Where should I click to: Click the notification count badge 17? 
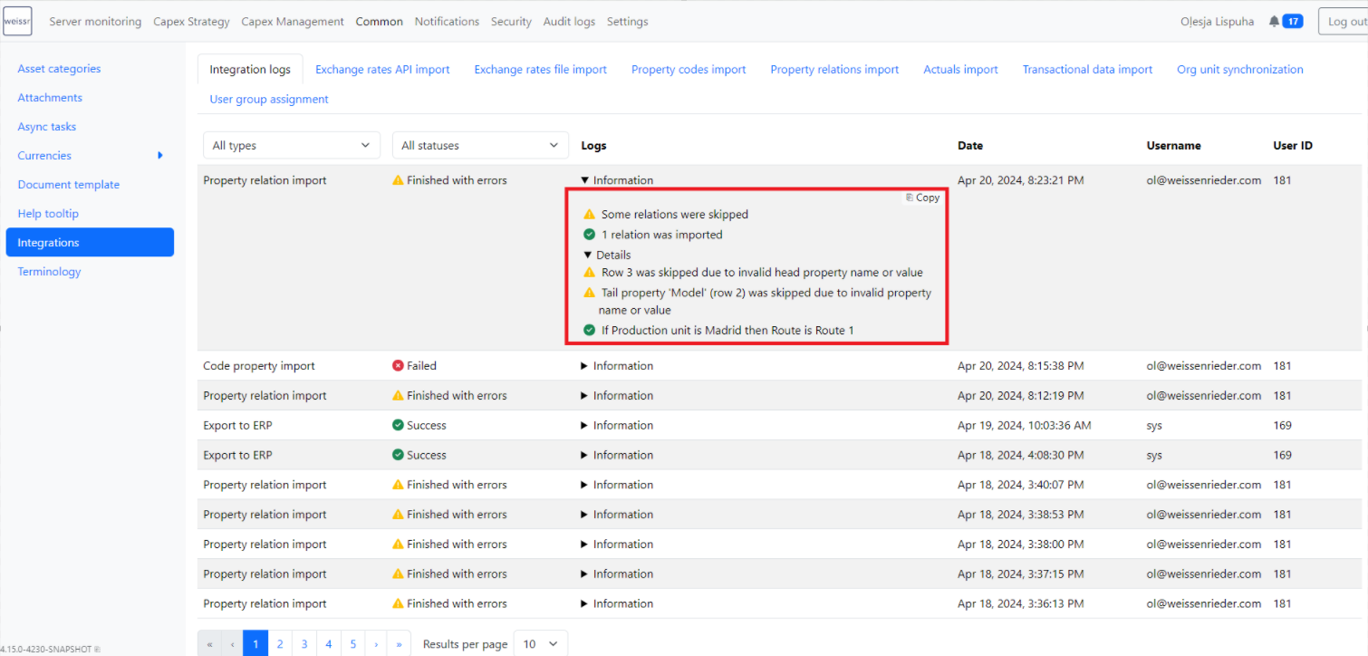tap(1293, 22)
